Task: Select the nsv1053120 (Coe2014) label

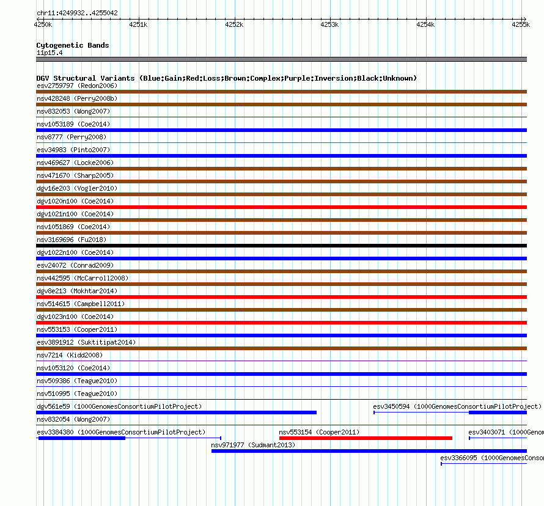Action: [x=73, y=368]
